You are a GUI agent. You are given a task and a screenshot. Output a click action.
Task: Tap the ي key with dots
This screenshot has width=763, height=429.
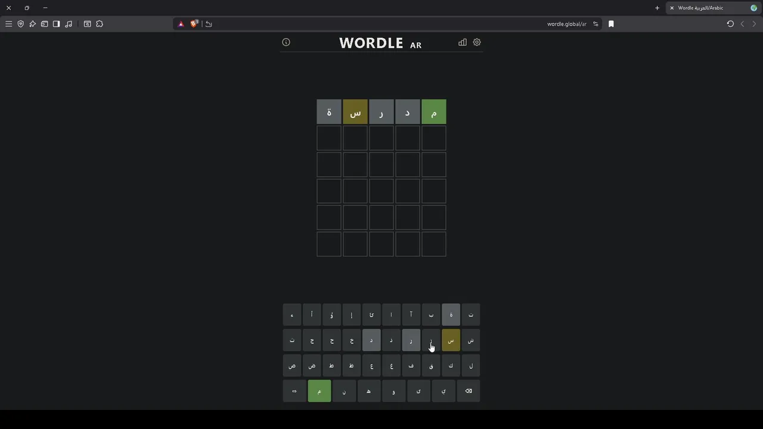click(x=443, y=391)
